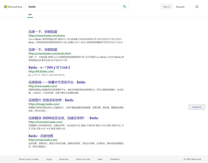Click URL http://hk.baidu.com/
Image resolution: width=208 pixels, height=163 pixels.
click(41, 71)
